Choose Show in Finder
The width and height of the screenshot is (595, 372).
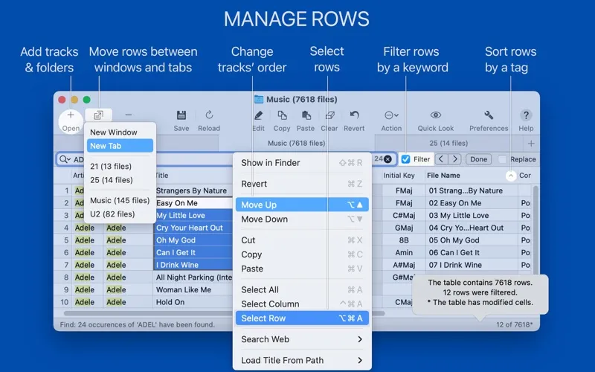(302, 163)
